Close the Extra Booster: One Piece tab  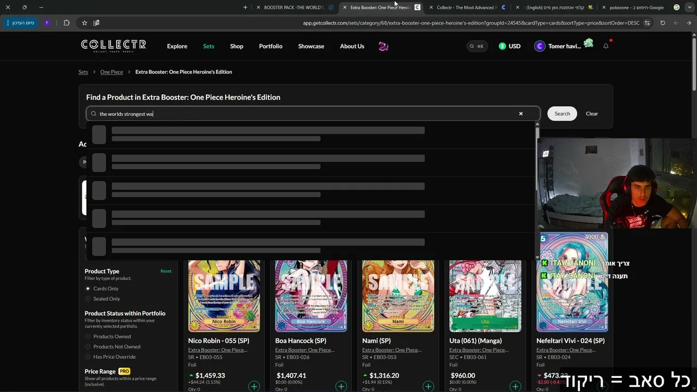(345, 8)
